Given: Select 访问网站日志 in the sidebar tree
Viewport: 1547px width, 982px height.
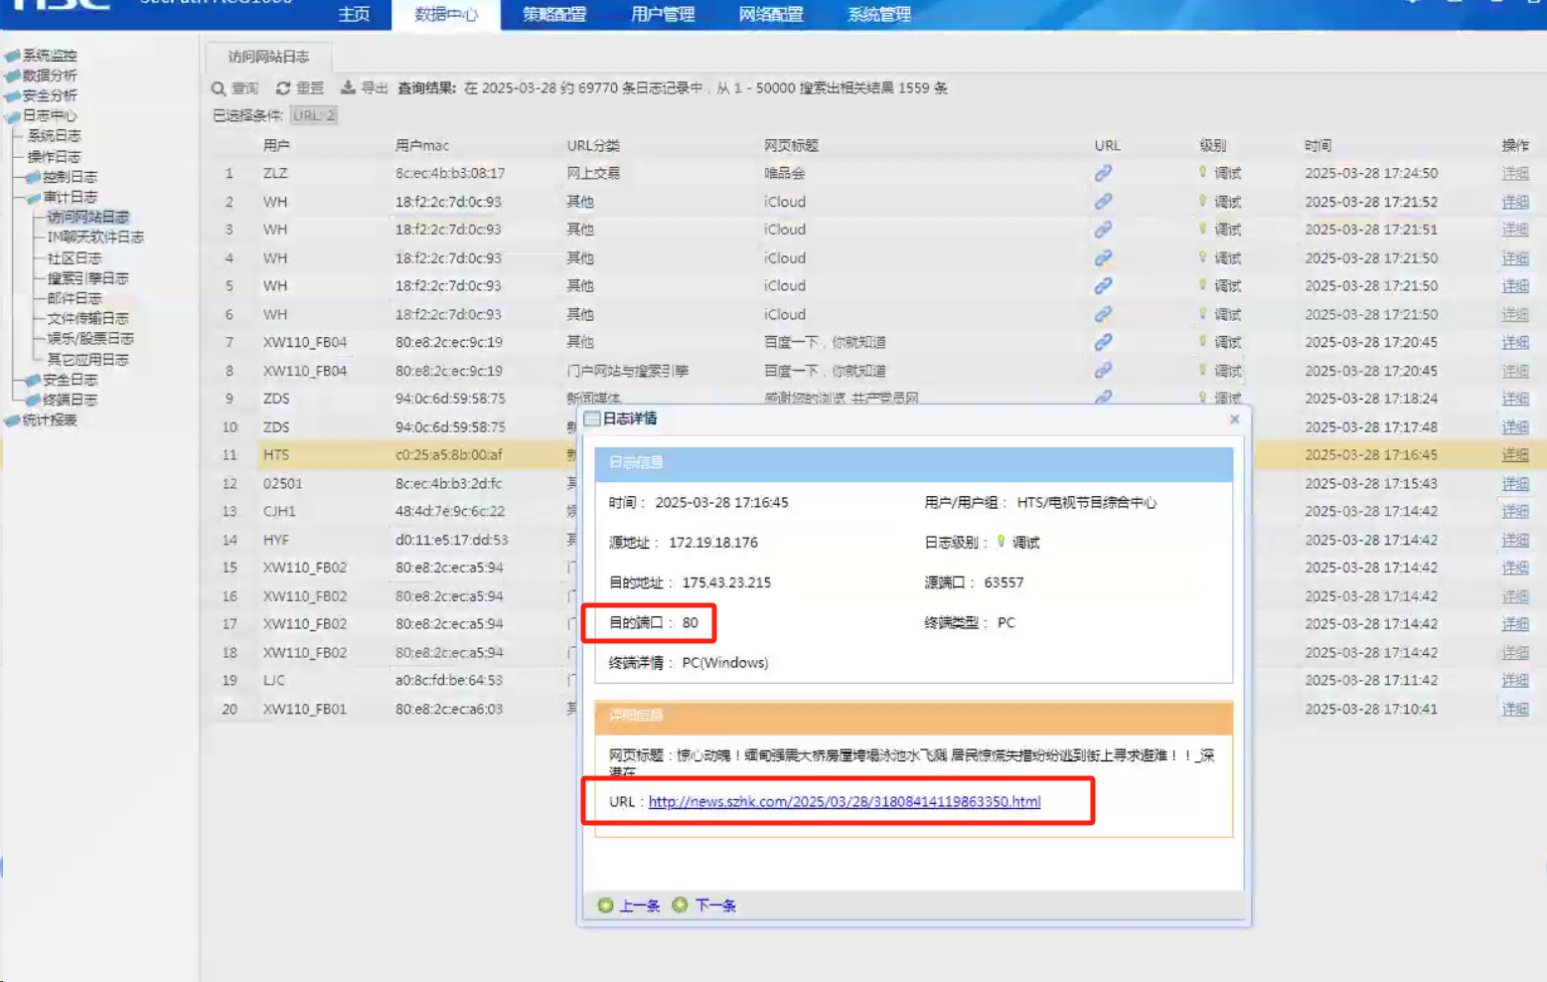Looking at the screenshot, I should tap(88, 217).
